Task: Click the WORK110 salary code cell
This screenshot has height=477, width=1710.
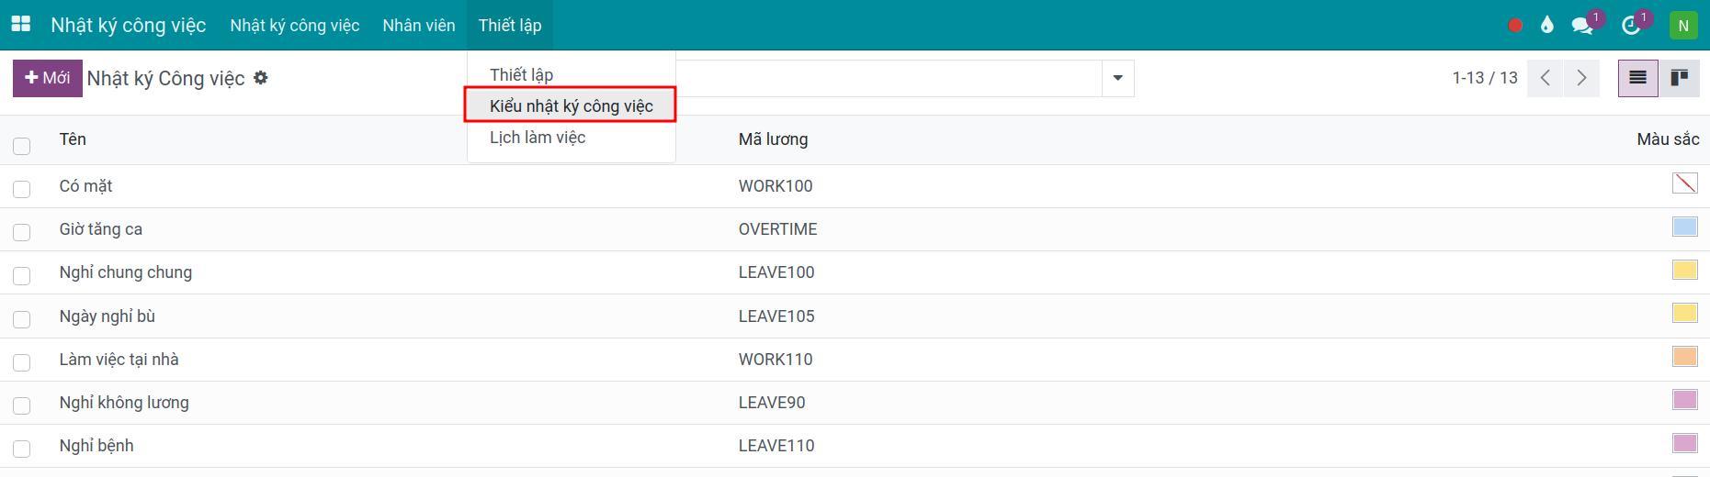Action: click(x=776, y=360)
